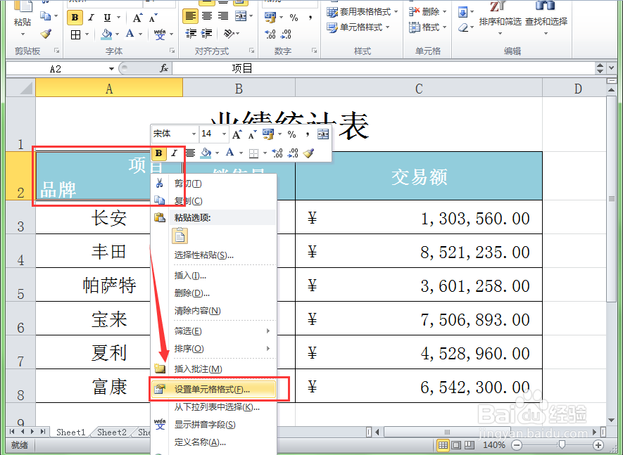
Task: Click inside the formula bar showing 项目
Action: pos(282,68)
